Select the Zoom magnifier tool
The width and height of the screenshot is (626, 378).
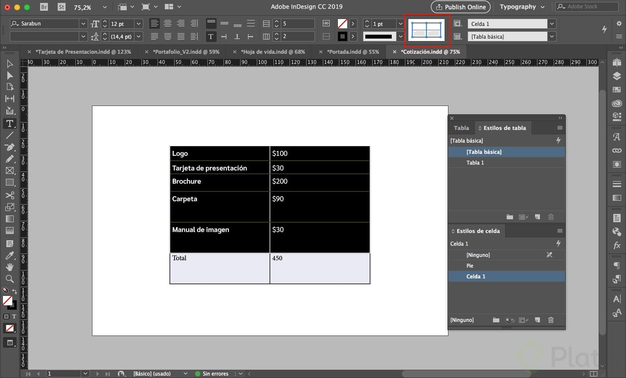pyautogui.click(x=9, y=279)
